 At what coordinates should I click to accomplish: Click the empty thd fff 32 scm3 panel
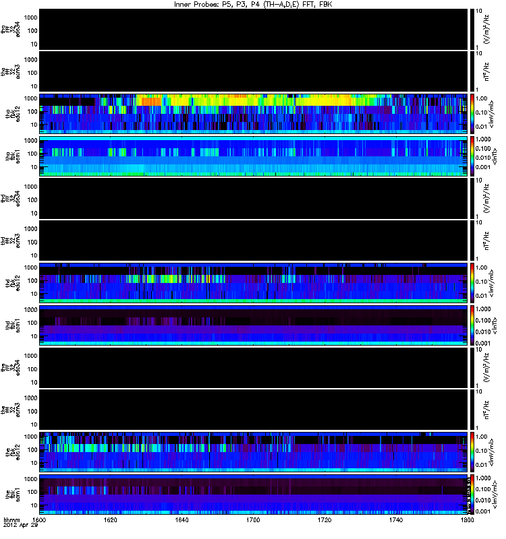coord(254,241)
